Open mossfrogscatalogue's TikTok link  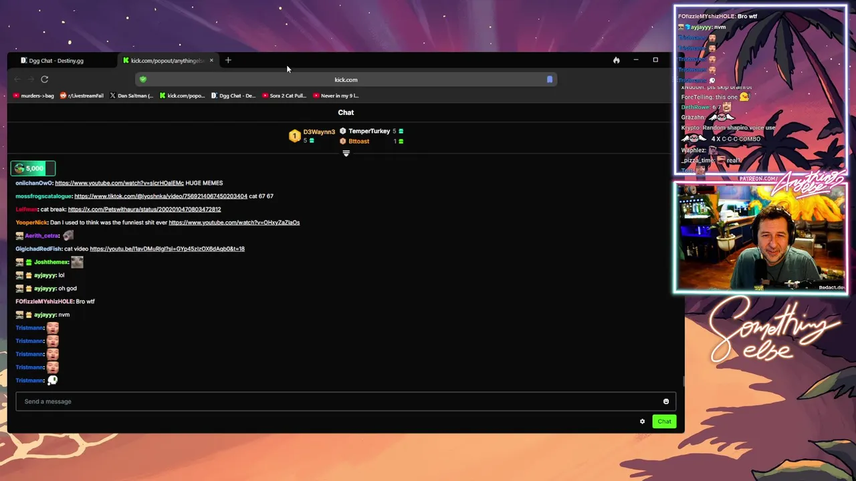click(x=160, y=196)
